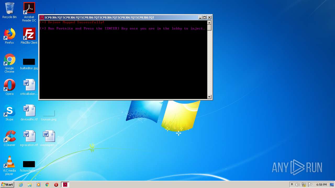This screenshot has height=188, width=335.
Task: Select the builteditor.jpg file
Action: (29, 64)
